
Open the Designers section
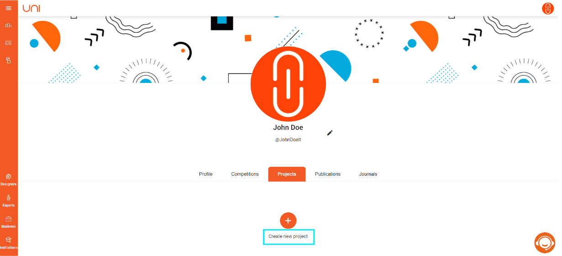(9, 179)
